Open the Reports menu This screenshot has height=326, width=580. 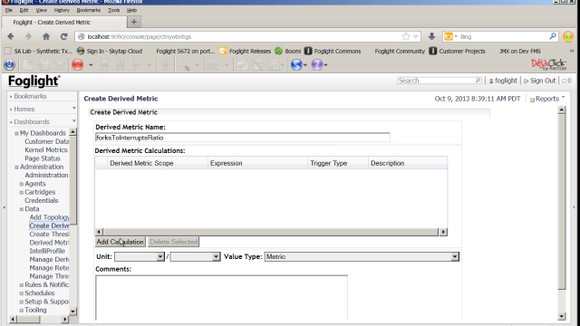point(547,99)
